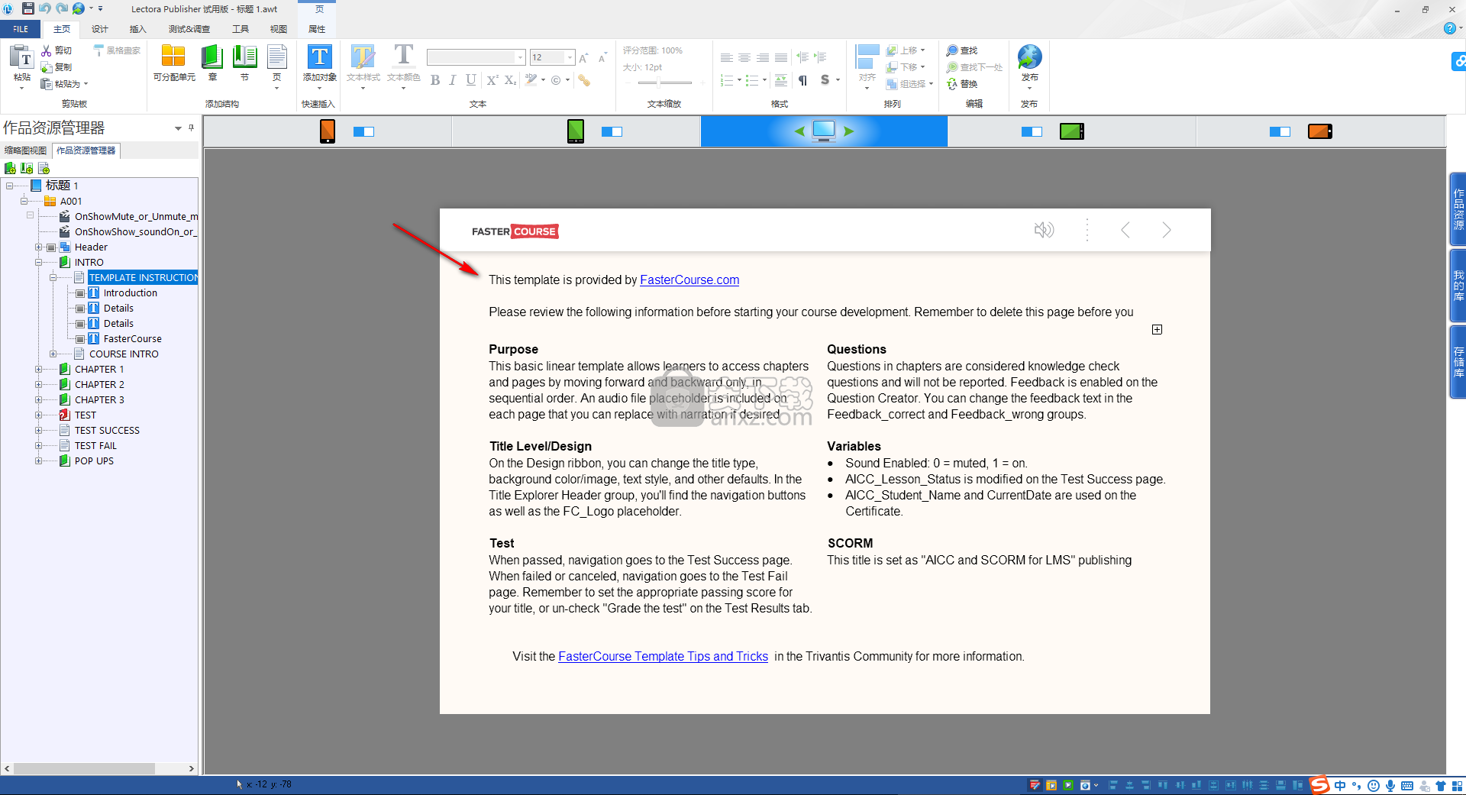Image resolution: width=1466 pixels, height=795 pixels.
Task: Expand the POP UPS node
Action: point(38,461)
